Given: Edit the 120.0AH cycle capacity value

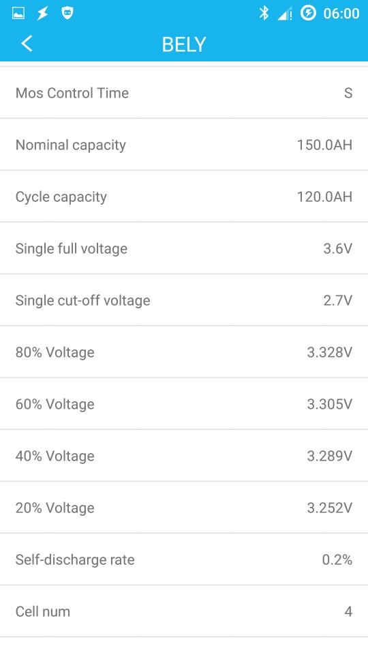Looking at the screenshot, I should (324, 196).
